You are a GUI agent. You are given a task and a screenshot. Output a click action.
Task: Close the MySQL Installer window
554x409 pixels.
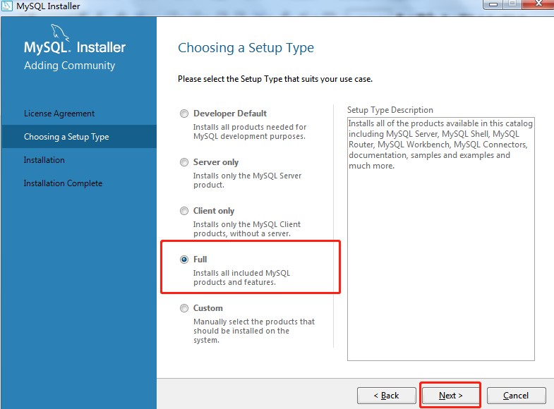point(538,4)
